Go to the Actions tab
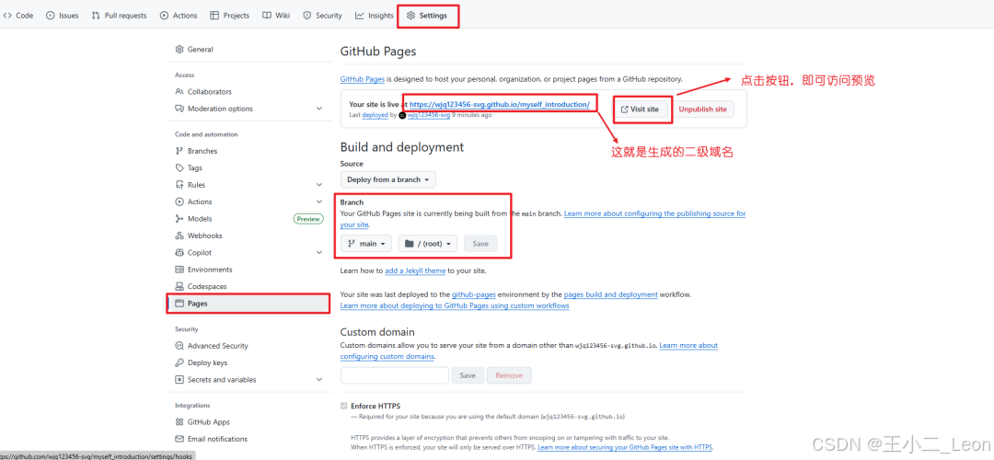Screen dimensions: 994x460 (179, 16)
